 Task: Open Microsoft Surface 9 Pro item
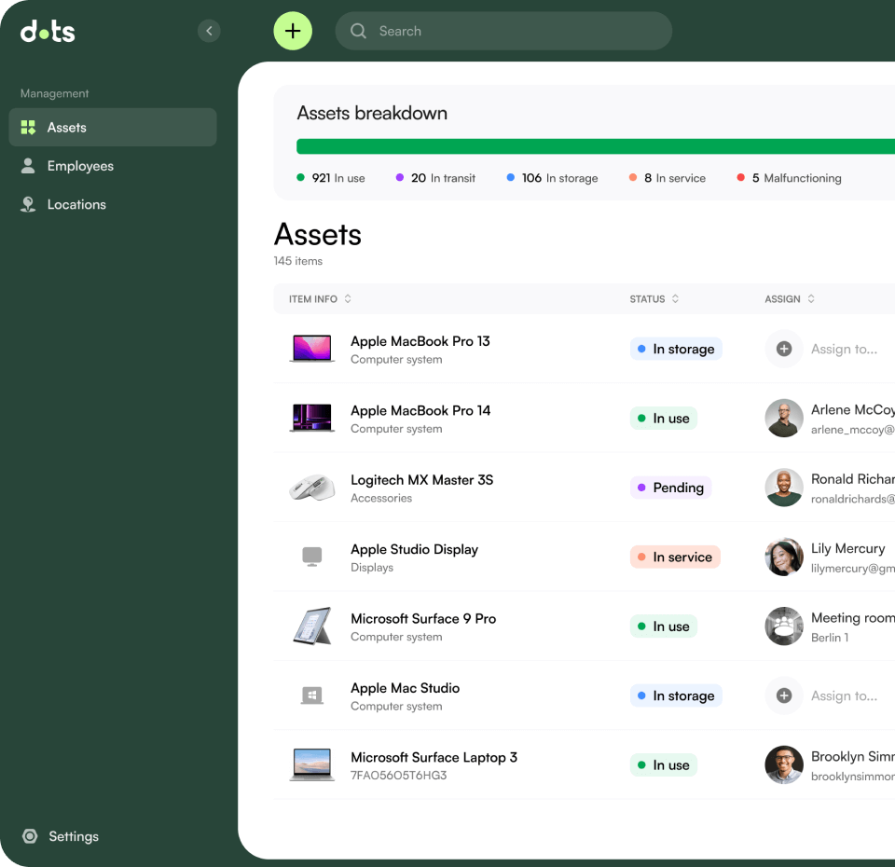pyautogui.click(x=423, y=619)
